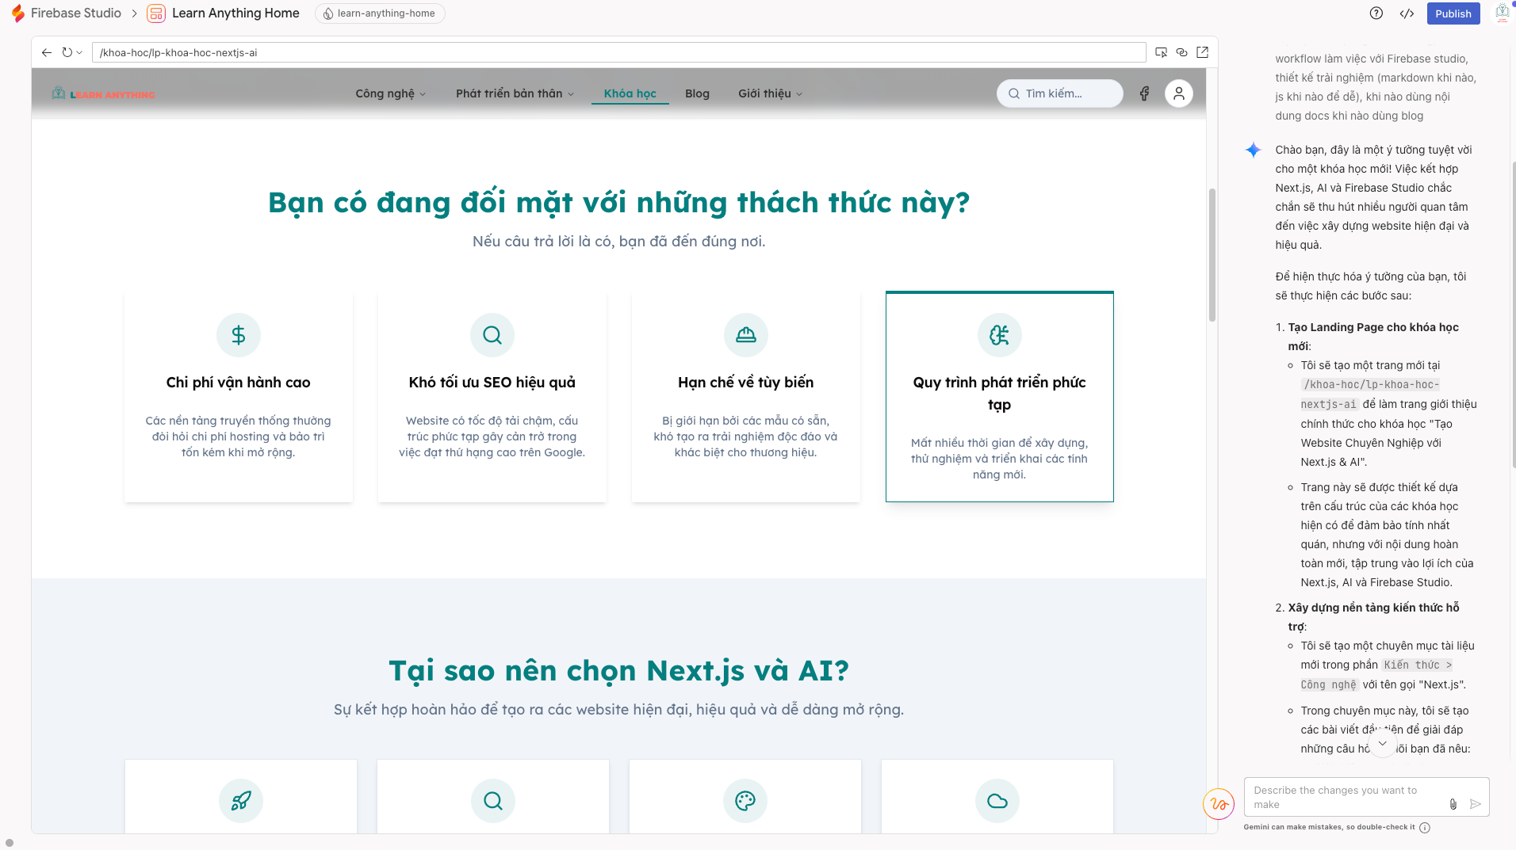Switch to code view with the </> icon
Viewport: 1516px width, 850px height.
pos(1408,13)
